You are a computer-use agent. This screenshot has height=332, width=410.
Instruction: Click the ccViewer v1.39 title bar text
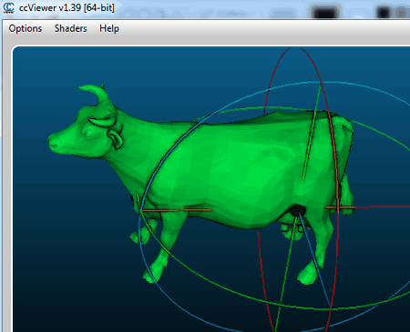67,7
